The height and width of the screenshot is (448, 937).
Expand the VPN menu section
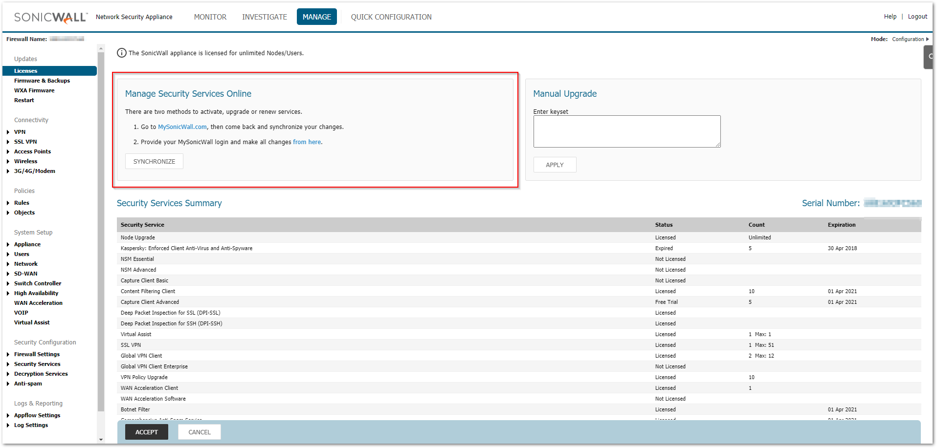tap(8, 132)
